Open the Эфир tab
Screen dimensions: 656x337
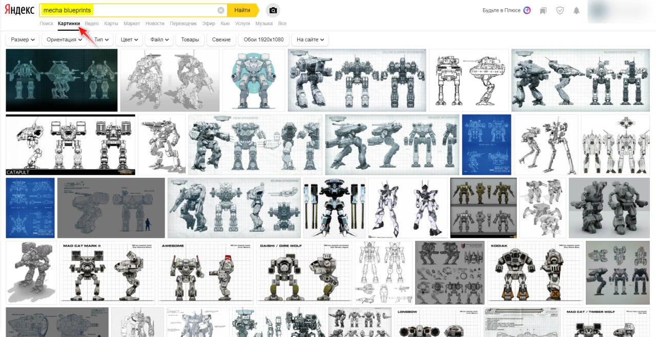[209, 24]
